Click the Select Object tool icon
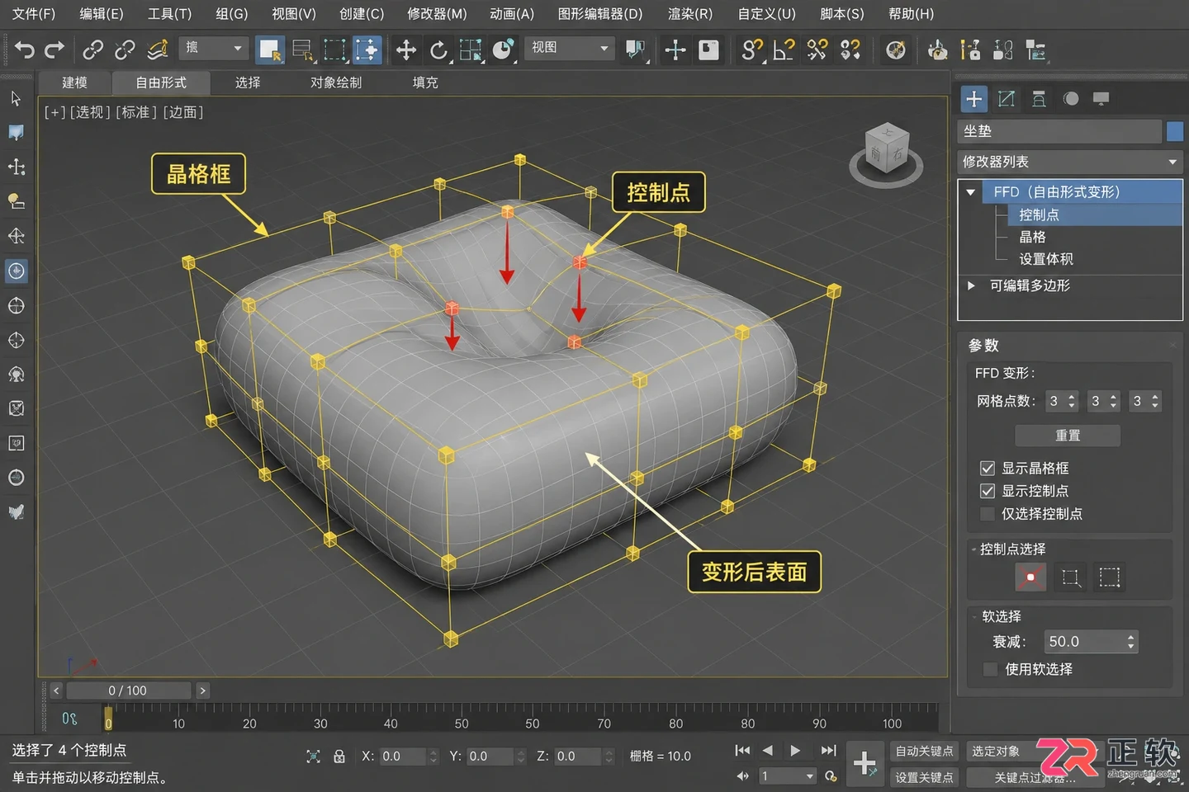Viewport: 1189px width, 792px height. pos(269,50)
